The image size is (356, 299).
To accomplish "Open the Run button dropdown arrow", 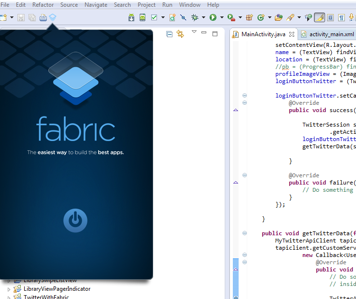I will tap(221, 17).
